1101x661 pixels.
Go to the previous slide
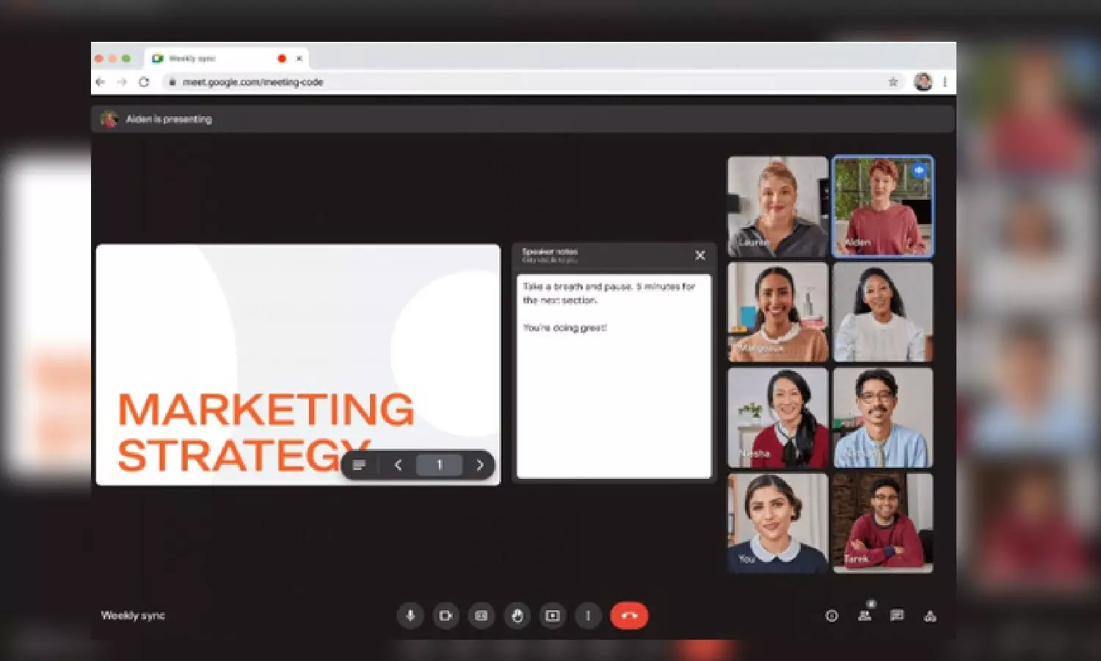(398, 465)
